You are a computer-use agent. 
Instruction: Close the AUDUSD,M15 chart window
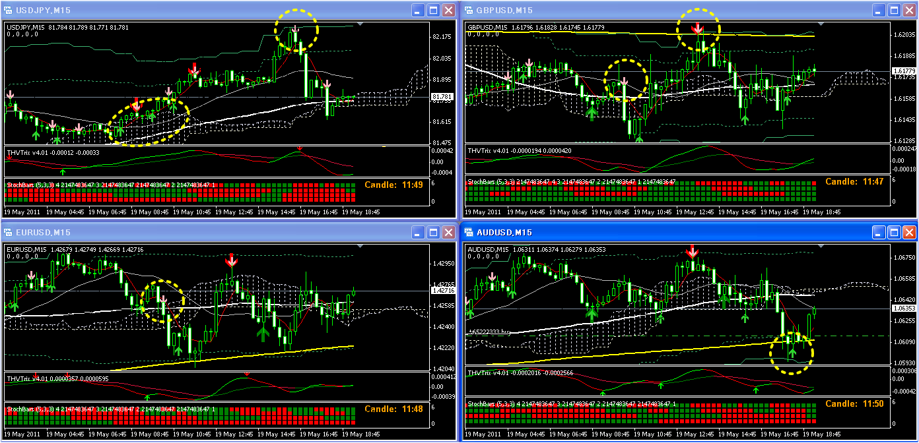tap(909, 233)
